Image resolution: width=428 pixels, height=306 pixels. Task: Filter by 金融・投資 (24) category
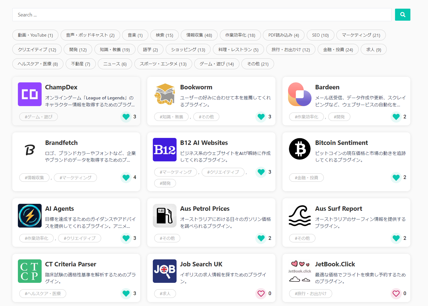pos(338,50)
